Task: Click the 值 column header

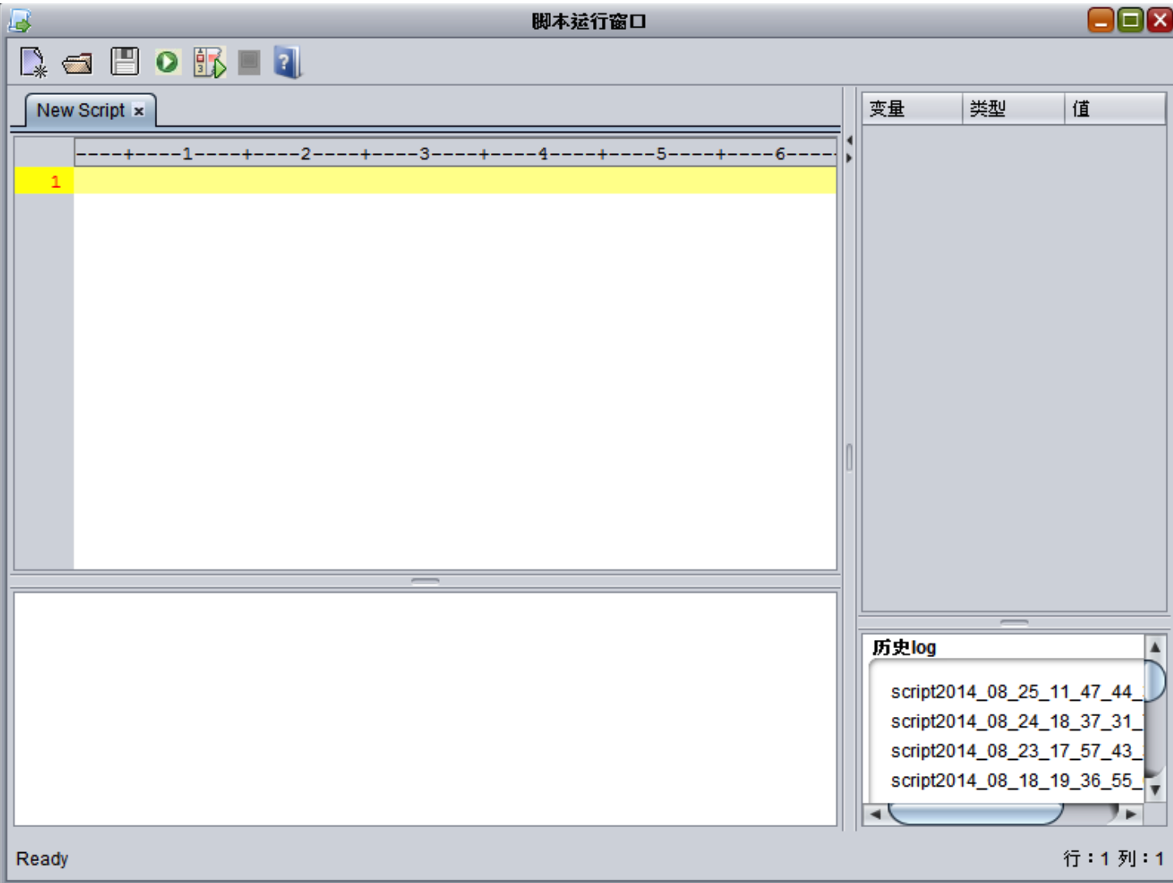Action: click(x=1115, y=109)
